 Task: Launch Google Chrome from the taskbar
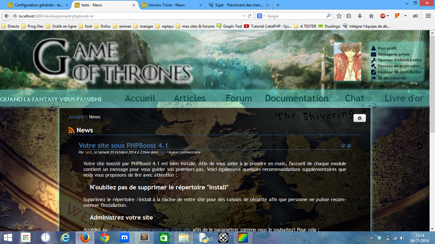tap(105, 238)
